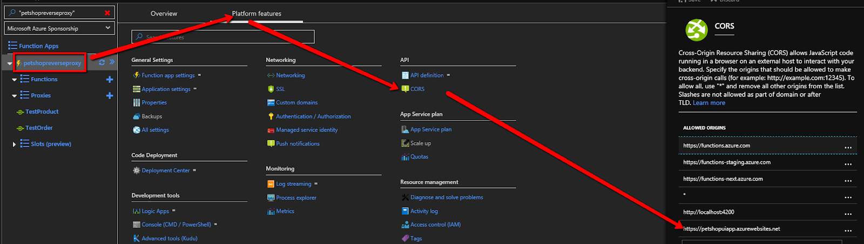Expand petshopreverseproxy double chevron
864x244 pixels.
pyautogui.click(x=112, y=62)
